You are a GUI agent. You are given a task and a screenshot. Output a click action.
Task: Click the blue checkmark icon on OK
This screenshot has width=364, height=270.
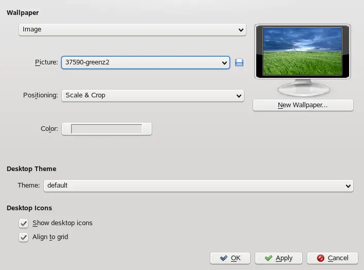tap(223, 258)
